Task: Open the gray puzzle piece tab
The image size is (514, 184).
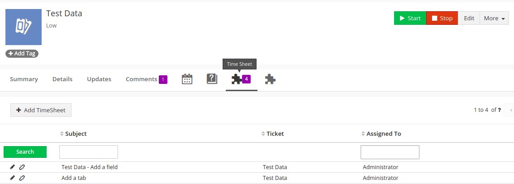Action: point(270,79)
